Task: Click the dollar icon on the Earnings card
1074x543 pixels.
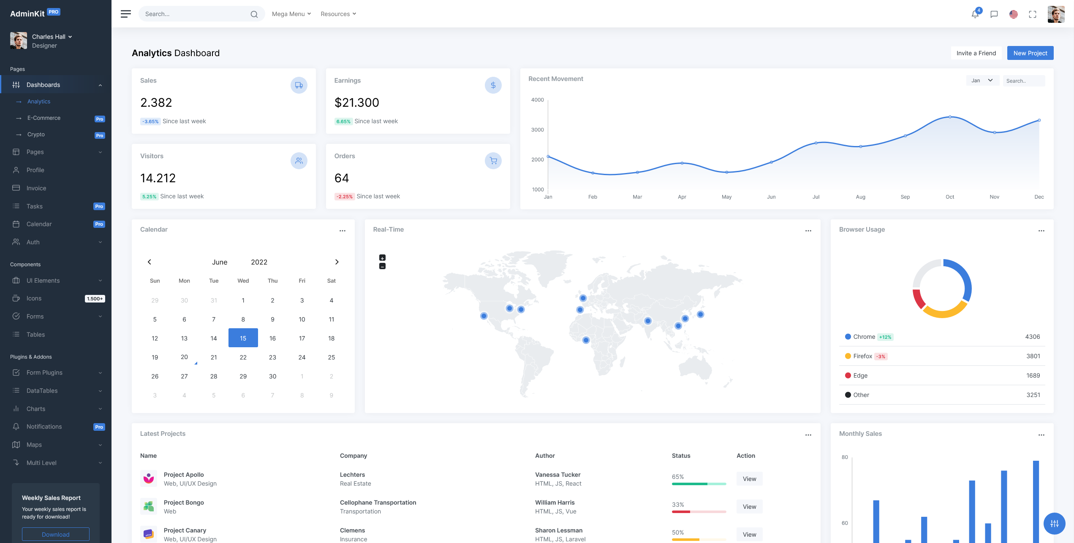Action: coord(493,85)
